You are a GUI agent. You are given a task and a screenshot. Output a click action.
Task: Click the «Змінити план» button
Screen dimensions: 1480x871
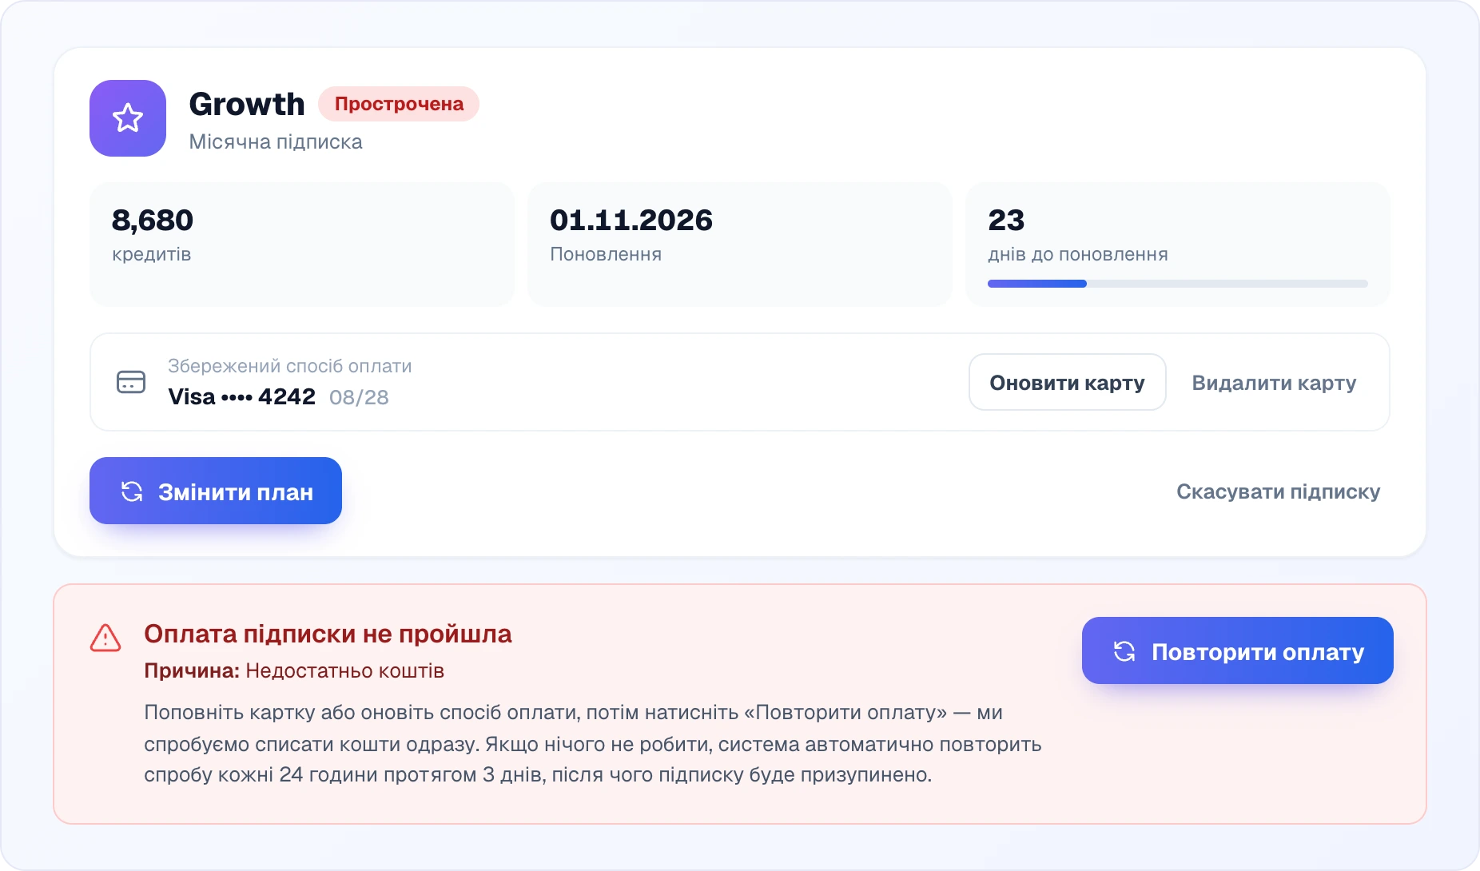click(216, 491)
